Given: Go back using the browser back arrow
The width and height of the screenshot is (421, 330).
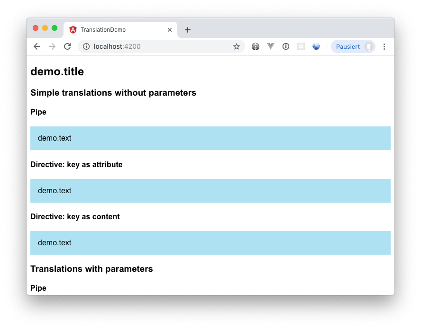Looking at the screenshot, I should click(x=37, y=47).
